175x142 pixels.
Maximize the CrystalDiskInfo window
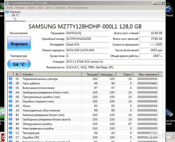click(x=158, y=3)
